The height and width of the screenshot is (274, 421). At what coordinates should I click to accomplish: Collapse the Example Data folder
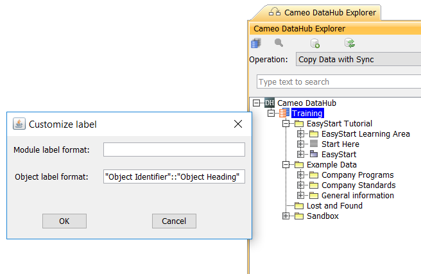pyautogui.click(x=286, y=164)
